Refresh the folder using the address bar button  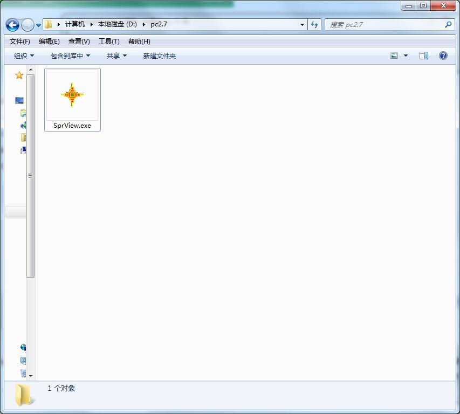pos(314,25)
